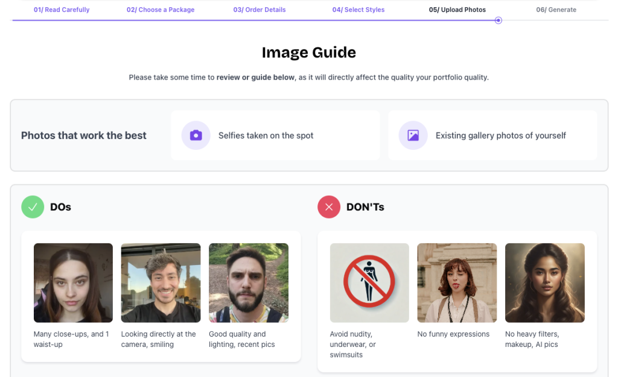This screenshot has height=377, width=618.
Task: Switch to the 04/ Select Styles step
Action: (x=358, y=10)
